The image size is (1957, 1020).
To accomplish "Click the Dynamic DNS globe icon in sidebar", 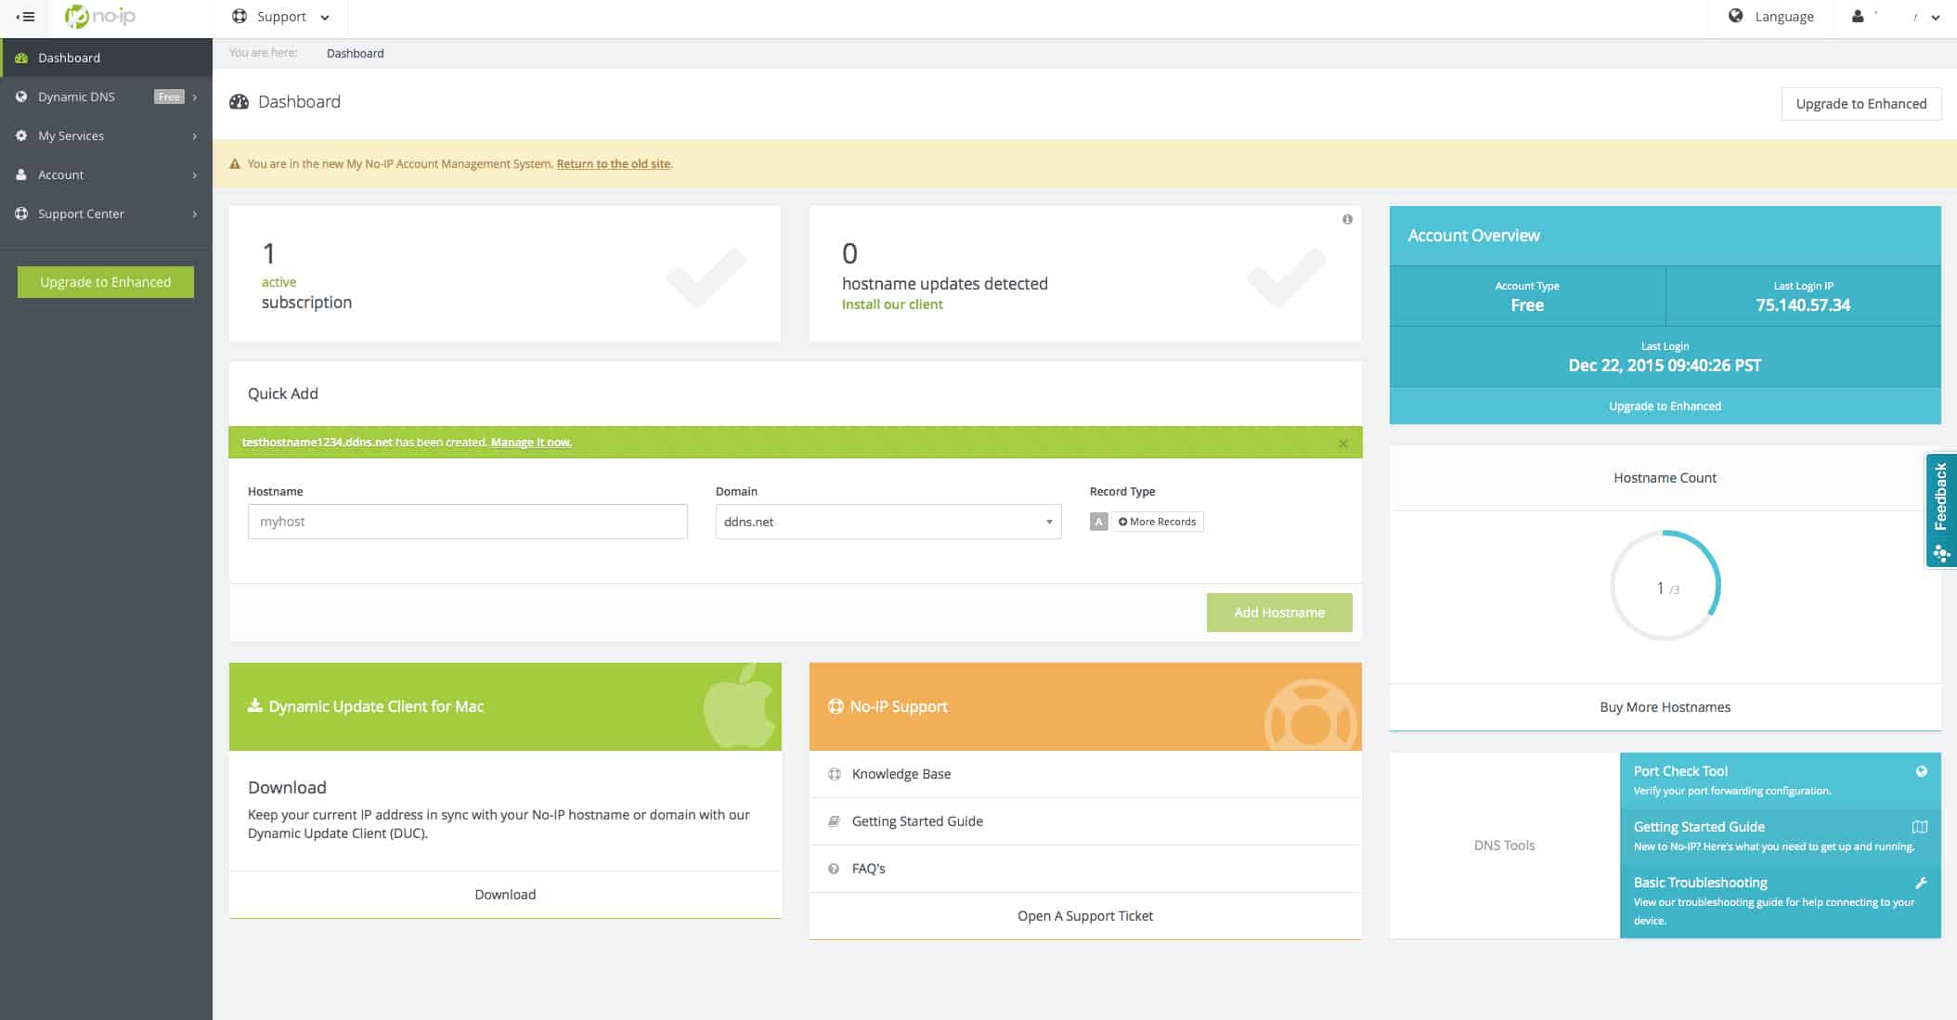I will point(21,97).
